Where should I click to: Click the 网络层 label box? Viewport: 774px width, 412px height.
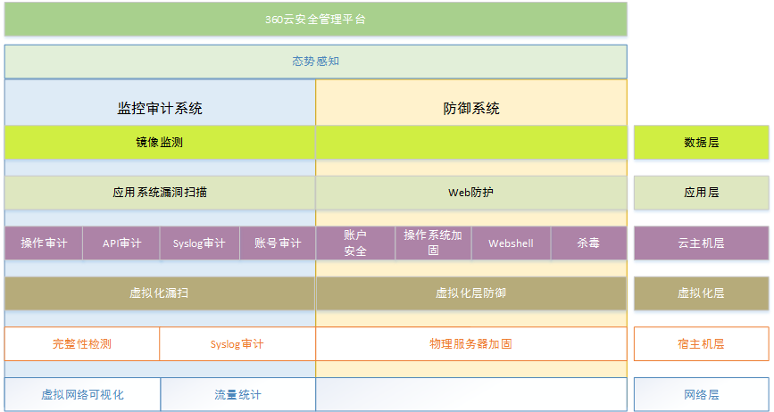(702, 394)
